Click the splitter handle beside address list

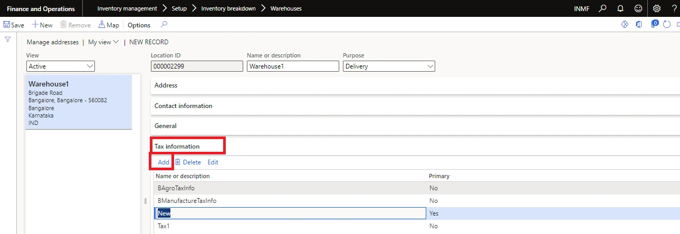click(146, 201)
